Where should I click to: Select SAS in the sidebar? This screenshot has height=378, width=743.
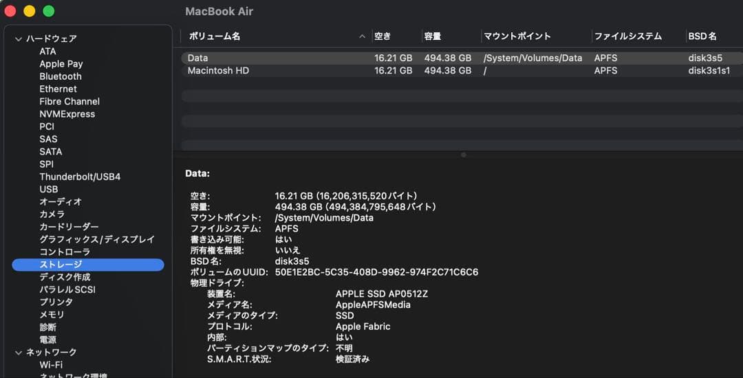pos(48,139)
